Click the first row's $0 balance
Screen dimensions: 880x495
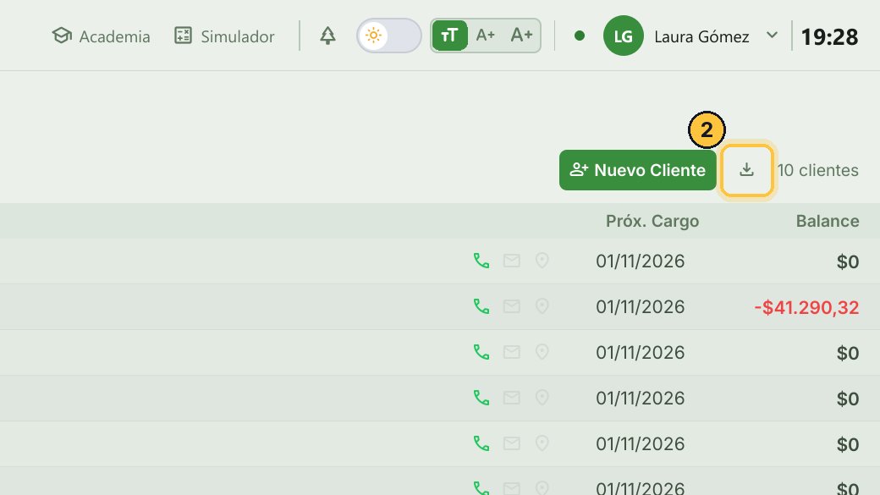(x=848, y=261)
